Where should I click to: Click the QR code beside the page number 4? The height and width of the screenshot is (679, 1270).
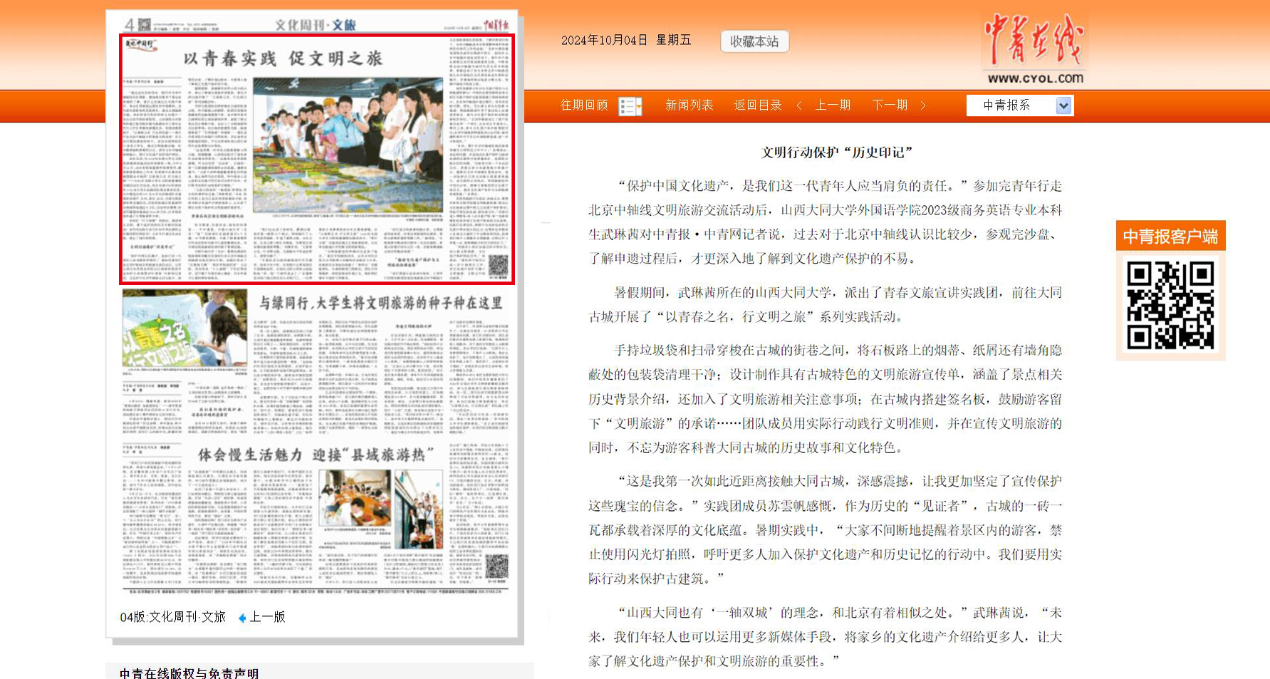pyautogui.click(x=145, y=25)
